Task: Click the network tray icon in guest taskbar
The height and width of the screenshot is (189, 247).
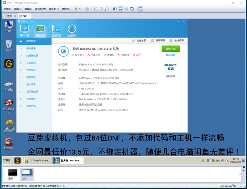Action: click(223, 161)
